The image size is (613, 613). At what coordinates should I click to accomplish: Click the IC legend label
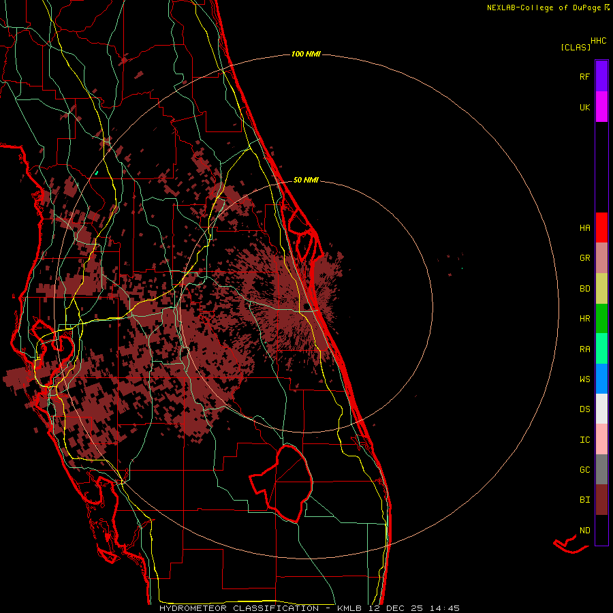click(584, 440)
